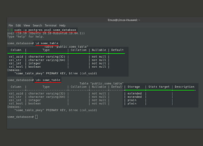This screenshot has height=146, width=203.
Task: Open the Edit menu
Action: click(18, 25)
